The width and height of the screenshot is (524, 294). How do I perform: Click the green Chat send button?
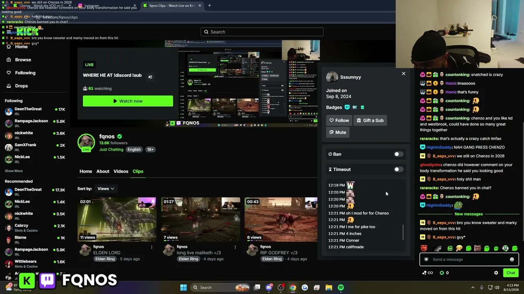[x=510, y=273]
